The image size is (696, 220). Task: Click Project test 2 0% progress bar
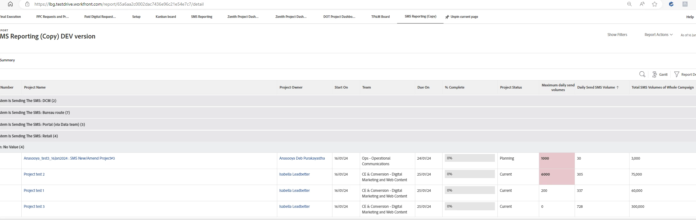[470, 174]
